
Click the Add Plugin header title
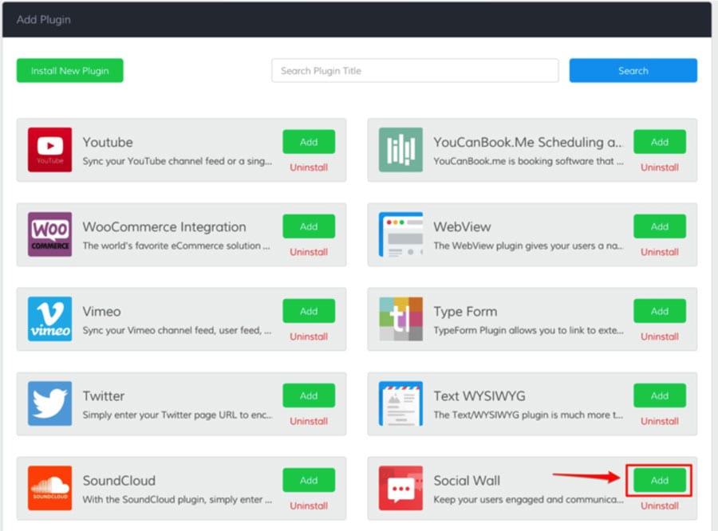44,20
